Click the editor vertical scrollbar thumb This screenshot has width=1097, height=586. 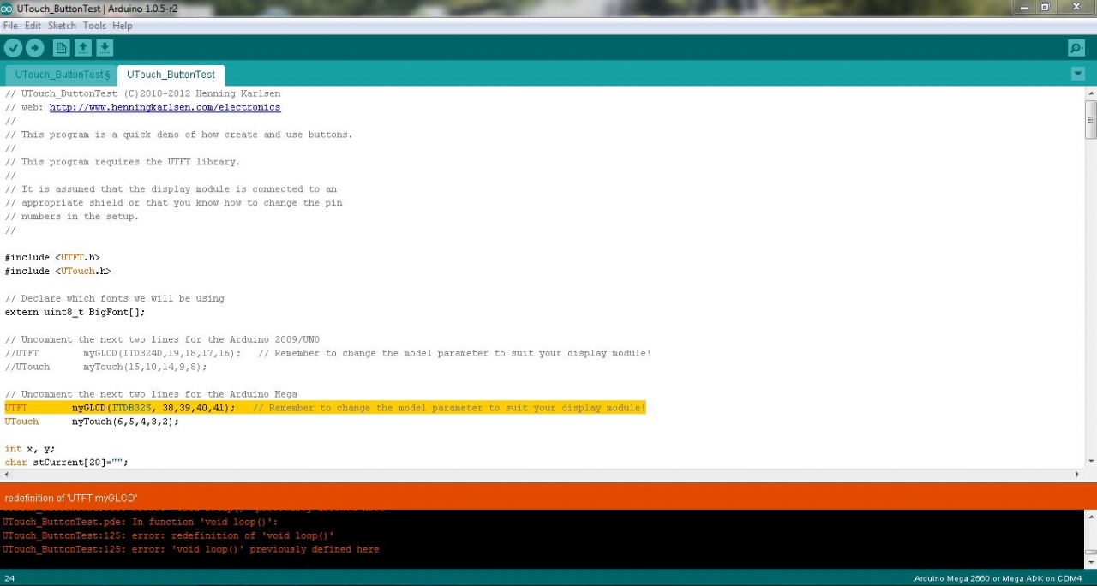[x=1090, y=118]
